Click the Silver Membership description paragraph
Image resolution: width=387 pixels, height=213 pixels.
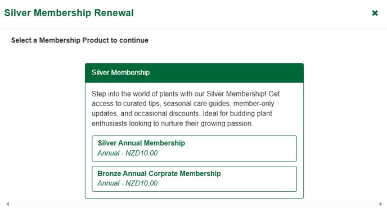tap(186, 109)
